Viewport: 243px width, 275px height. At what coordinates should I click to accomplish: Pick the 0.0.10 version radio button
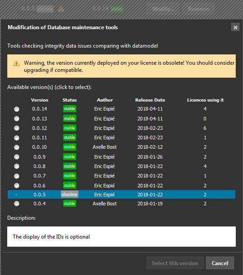[17, 147]
